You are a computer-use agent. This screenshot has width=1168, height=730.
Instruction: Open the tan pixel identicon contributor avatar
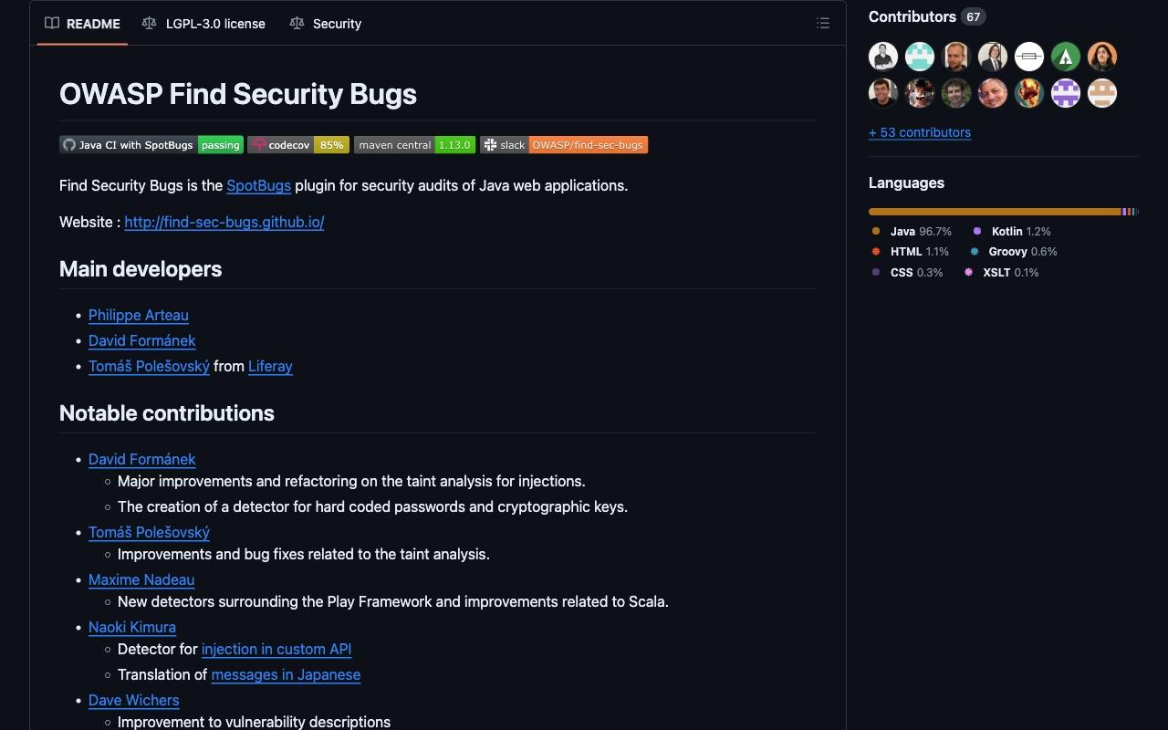[1102, 93]
